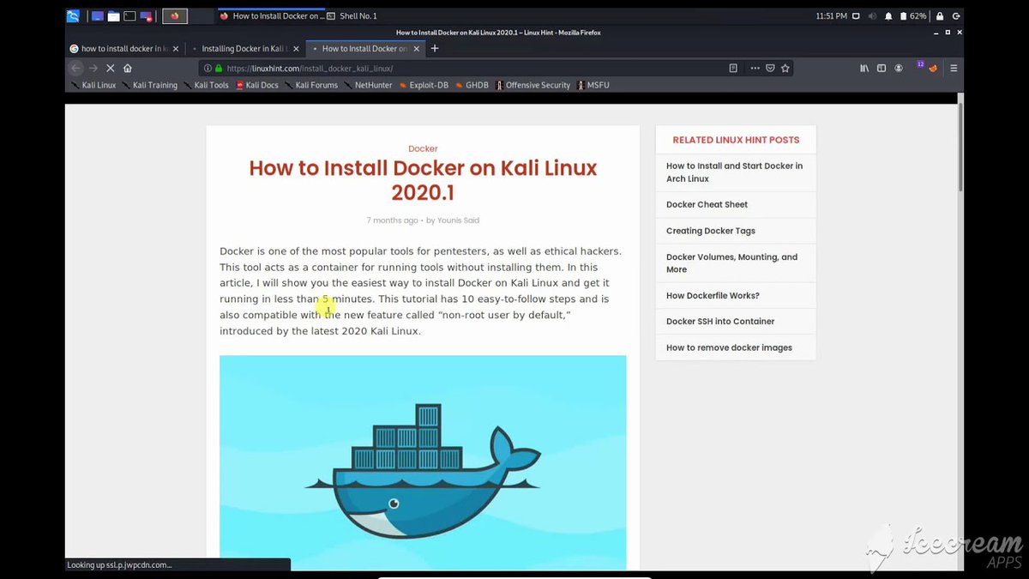
Task: Open a new browser tab
Action: click(435, 48)
